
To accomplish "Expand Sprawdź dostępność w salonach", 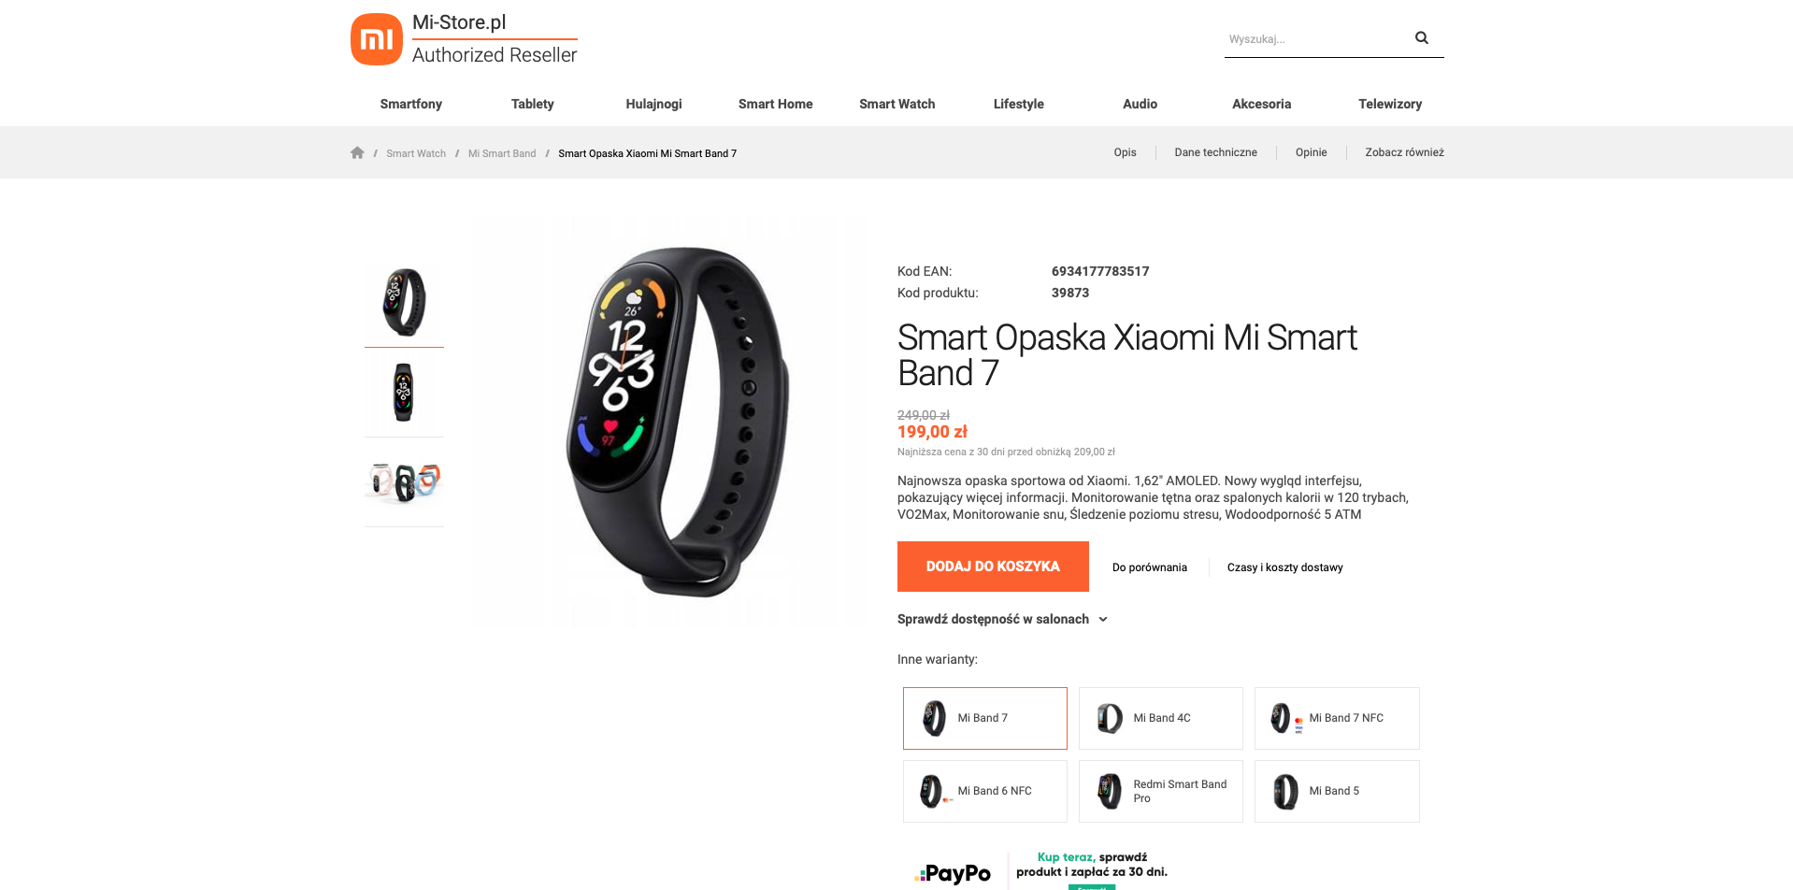I will (x=1002, y=619).
